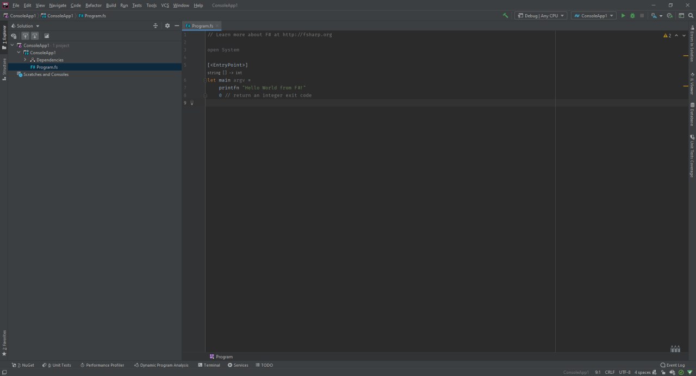Viewport: 696px width, 376px height.
Task: Open Solution Explorer settings gear
Action: tap(167, 26)
